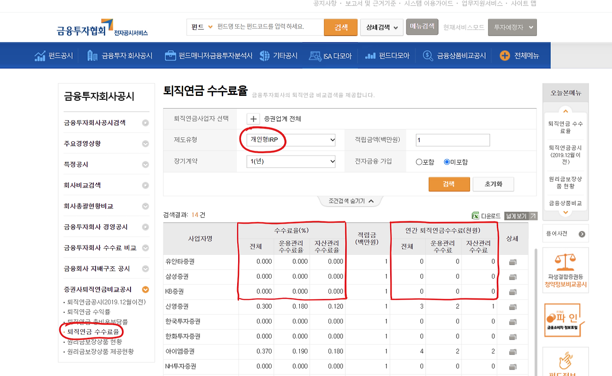Open 퇴직연금 수수료율 in 오늘본메뉴
Image resolution: width=612 pixels, height=376 pixels.
coord(566,127)
